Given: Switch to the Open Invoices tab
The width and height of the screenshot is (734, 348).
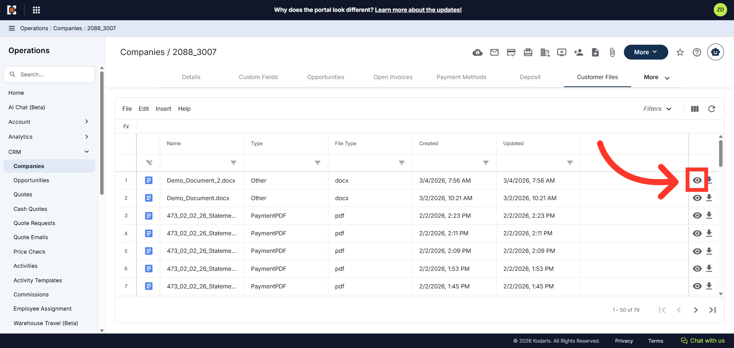Looking at the screenshot, I should coord(393,77).
